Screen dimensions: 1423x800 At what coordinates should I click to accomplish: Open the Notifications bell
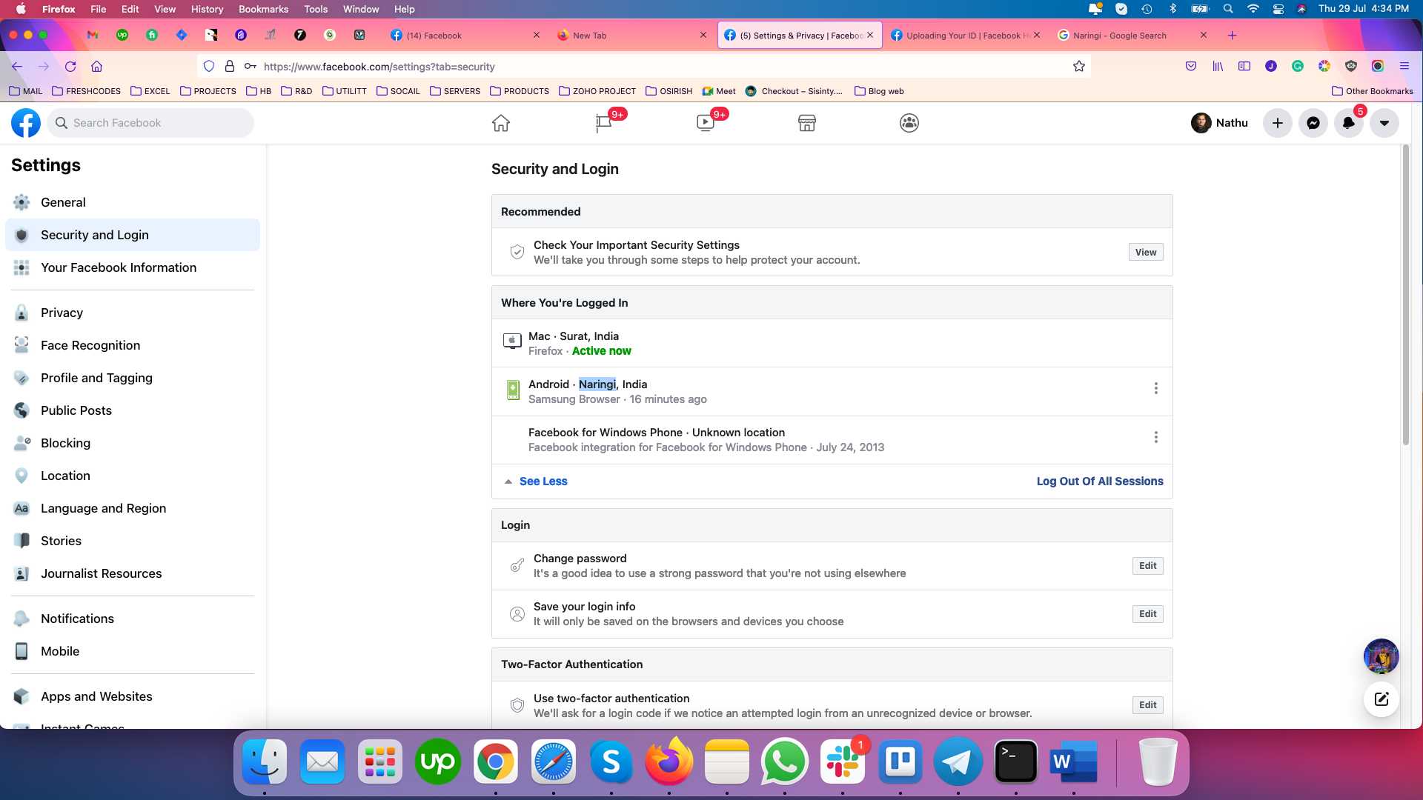click(x=1349, y=123)
